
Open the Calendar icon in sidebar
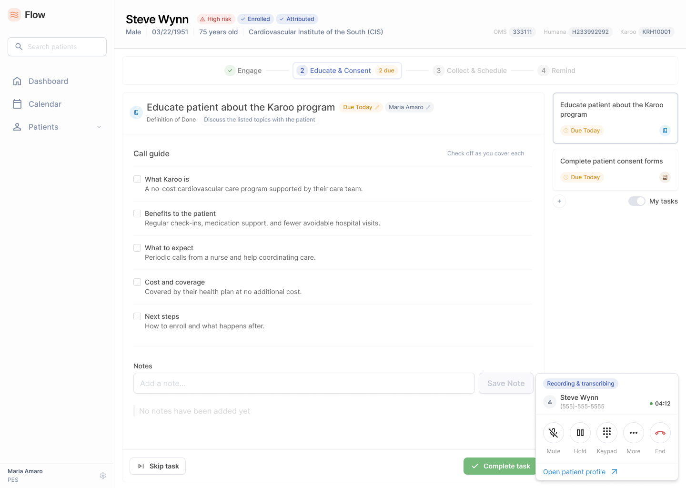[x=17, y=104]
